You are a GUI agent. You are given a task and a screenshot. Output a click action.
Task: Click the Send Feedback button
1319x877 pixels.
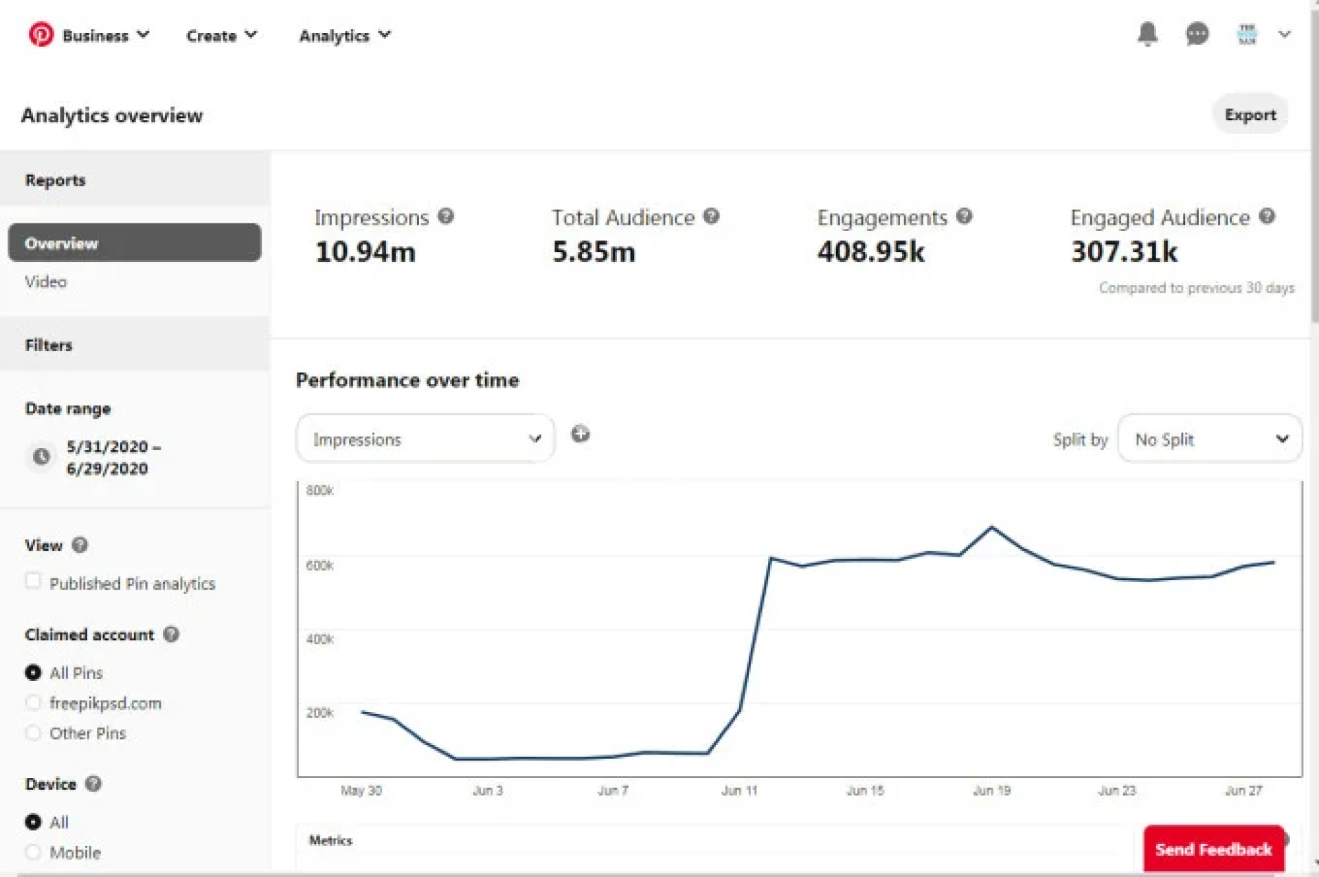tap(1213, 850)
